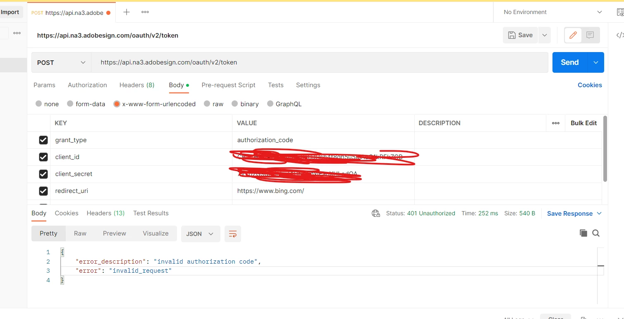This screenshot has width=624, height=319.
Task: Open the request Settings tab
Action: click(x=308, y=85)
